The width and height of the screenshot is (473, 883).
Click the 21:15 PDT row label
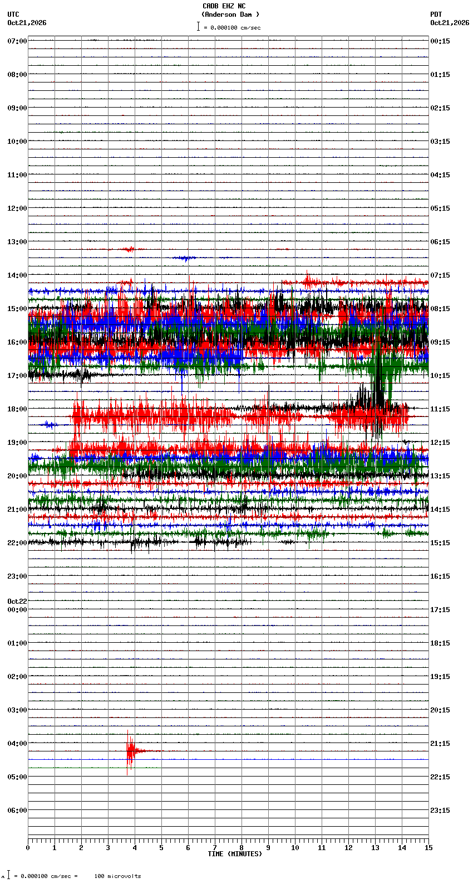pyautogui.click(x=440, y=744)
